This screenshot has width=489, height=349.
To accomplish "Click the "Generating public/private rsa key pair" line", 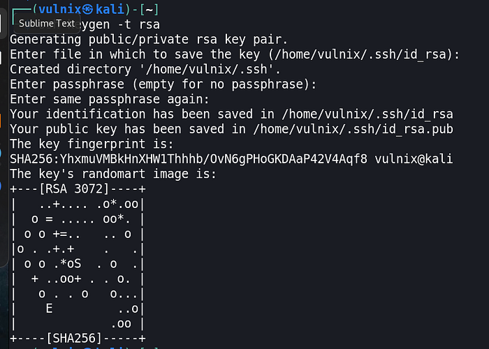I will click(x=150, y=39).
